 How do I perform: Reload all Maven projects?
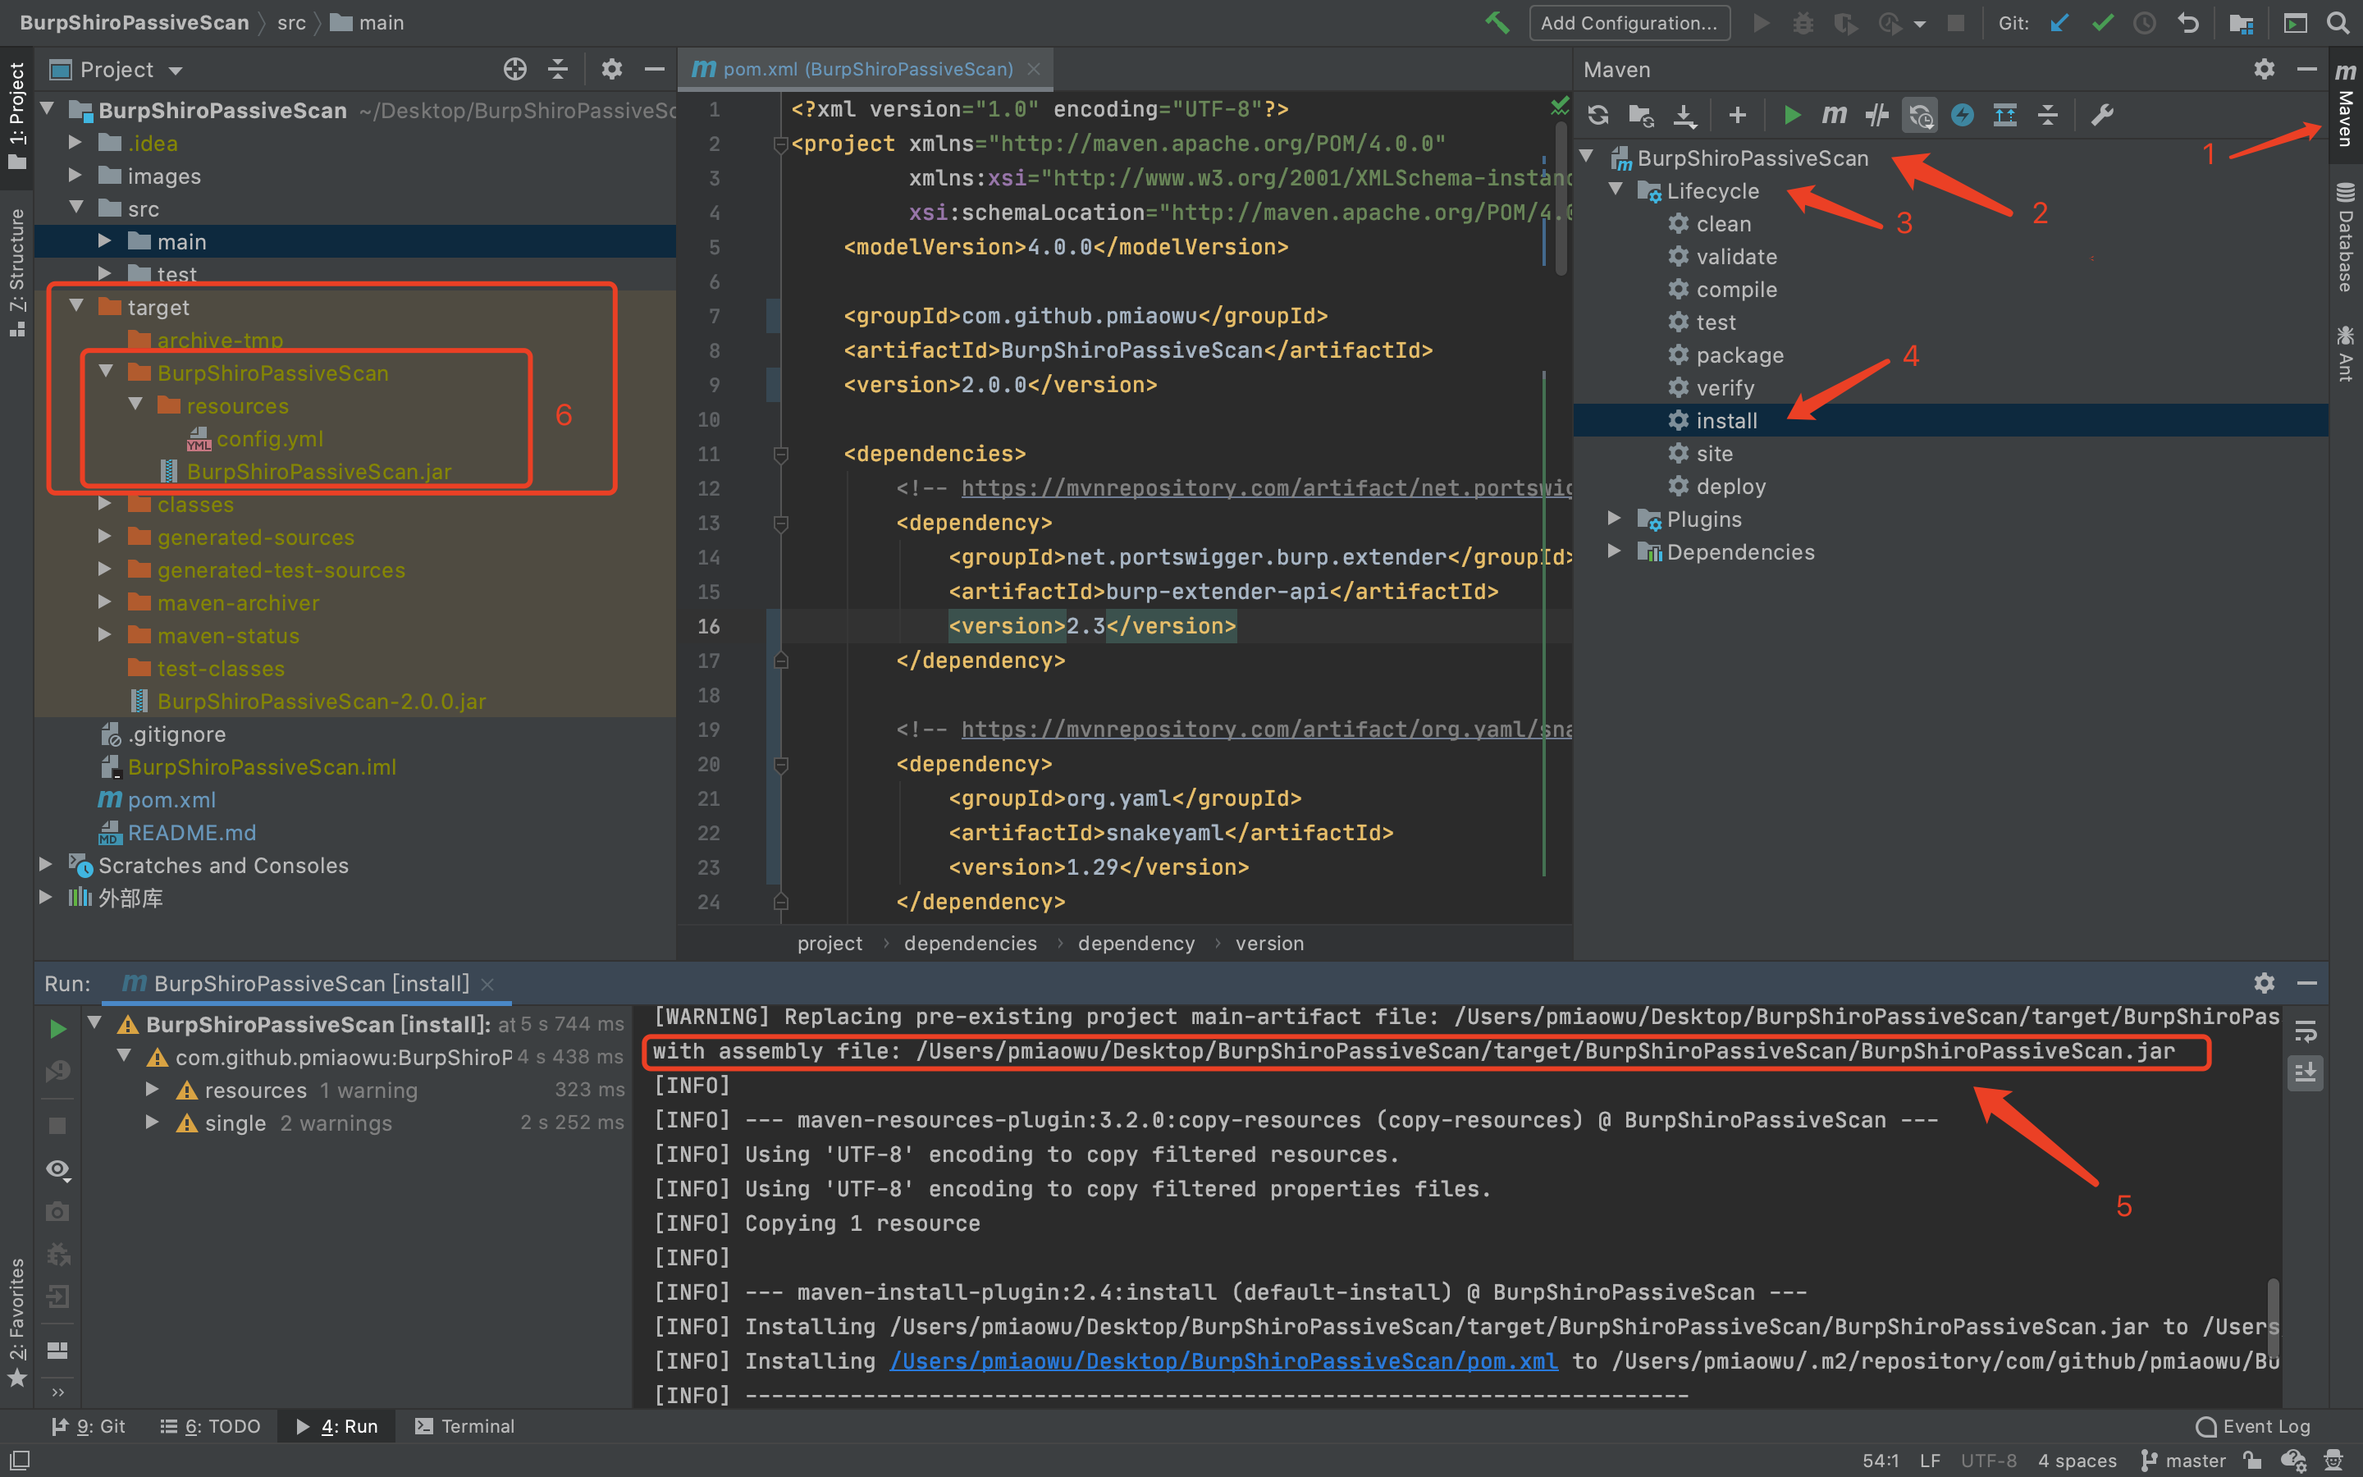point(1597,115)
